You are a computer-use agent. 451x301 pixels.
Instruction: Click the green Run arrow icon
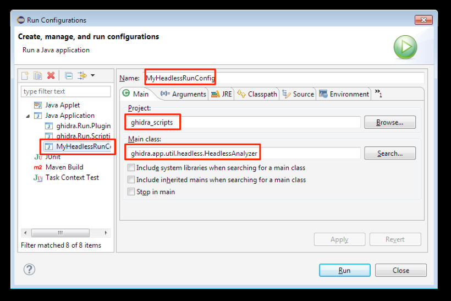[405, 47]
